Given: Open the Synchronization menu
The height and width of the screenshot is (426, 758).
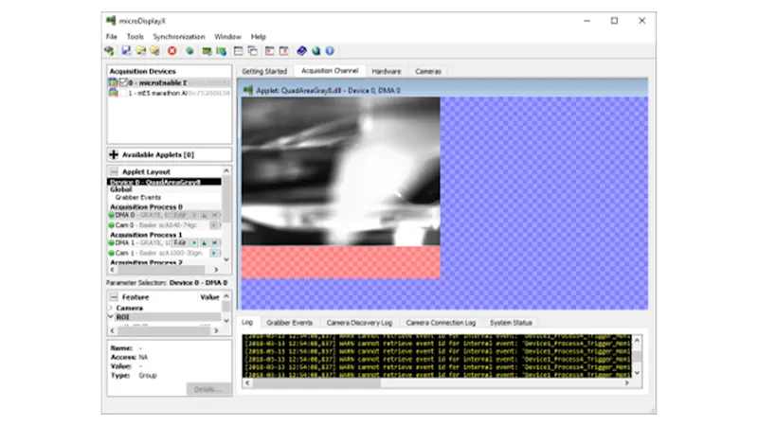Looking at the screenshot, I should [x=179, y=36].
